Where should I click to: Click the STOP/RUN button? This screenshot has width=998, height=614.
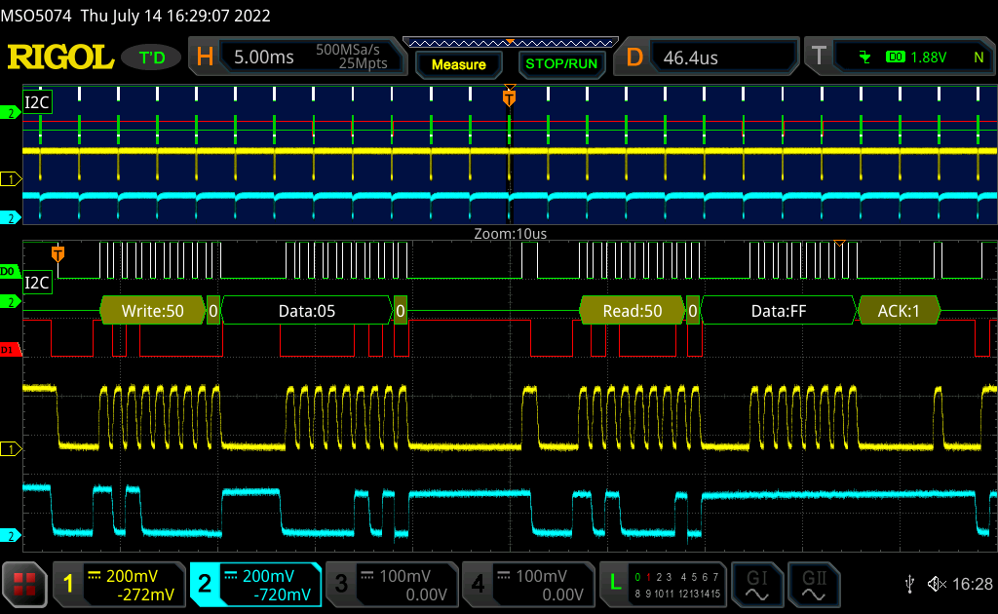point(561,63)
